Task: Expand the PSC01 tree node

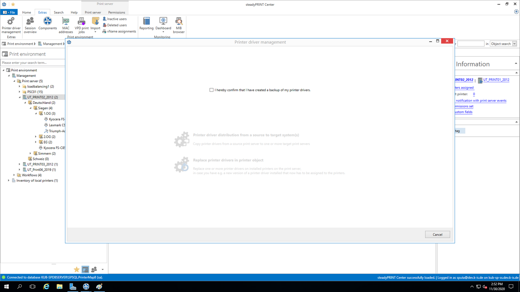Action: pyautogui.click(x=20, y=92)
